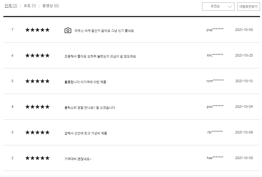Switch to the 동영상 (0) tab

point(51,6)
